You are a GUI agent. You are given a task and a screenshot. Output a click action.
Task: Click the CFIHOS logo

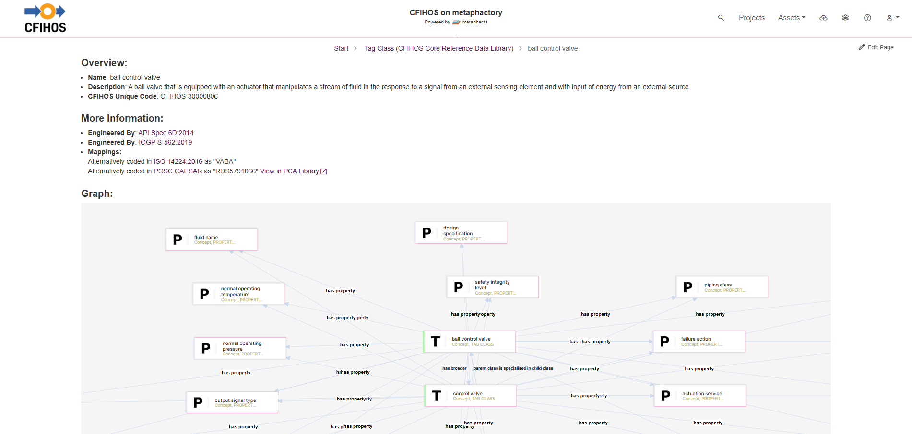45,18
